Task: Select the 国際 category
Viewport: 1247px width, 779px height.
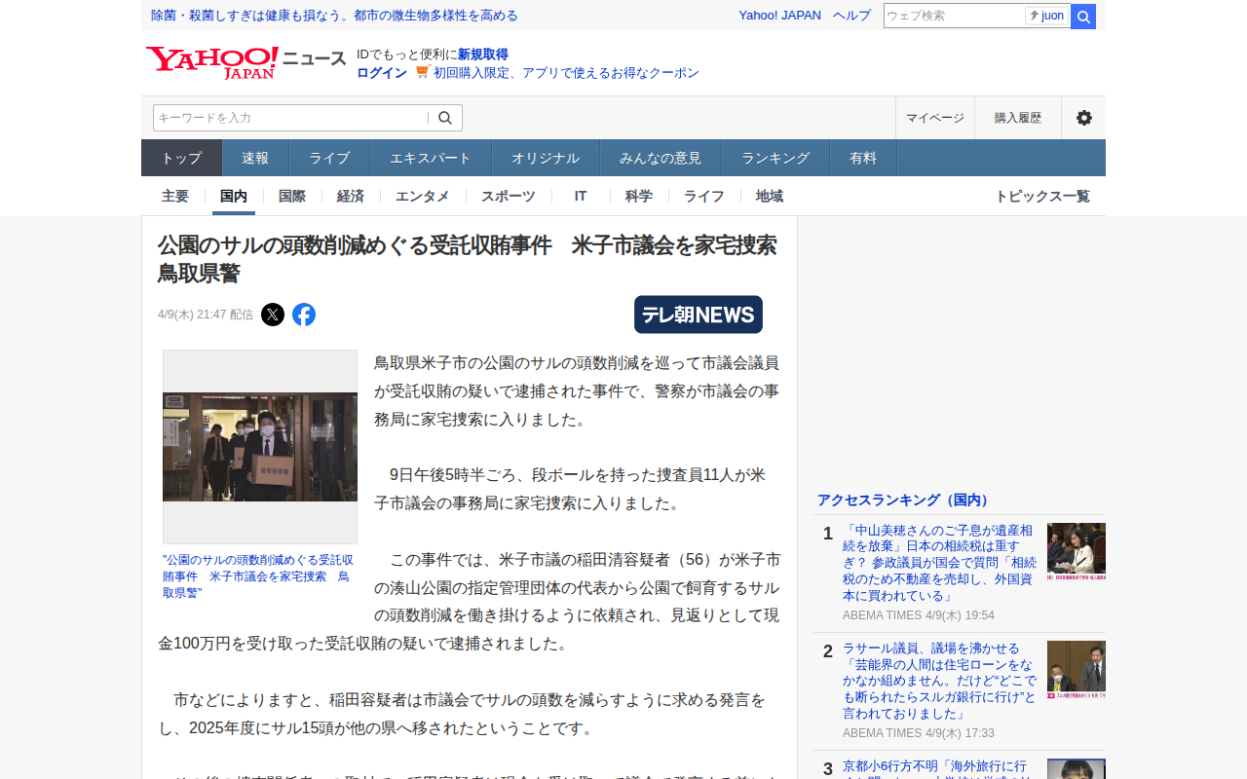Action: click(292, 196)
